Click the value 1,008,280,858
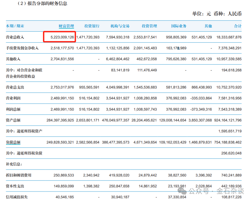 click(x=145, y=98)
